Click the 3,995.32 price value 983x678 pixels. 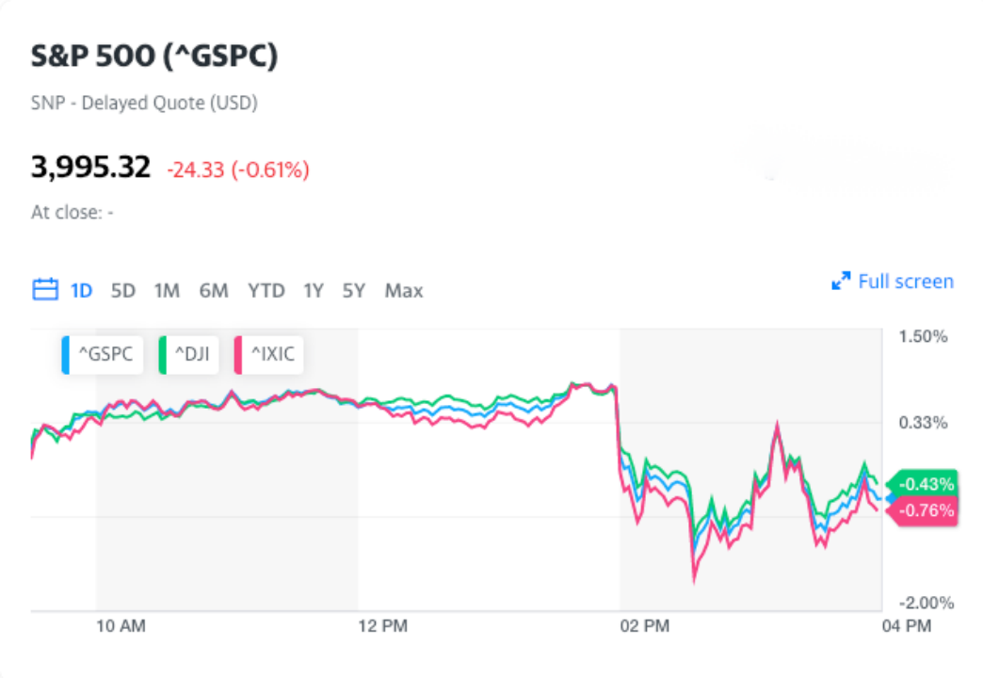tap(90, 168)
